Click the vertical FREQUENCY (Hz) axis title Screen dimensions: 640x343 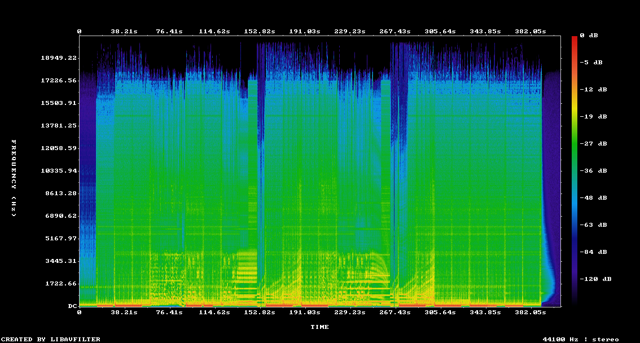tap(14, 178)
